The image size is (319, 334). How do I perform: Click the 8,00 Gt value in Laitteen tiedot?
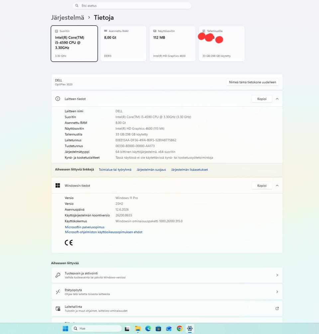click(121, 123)
